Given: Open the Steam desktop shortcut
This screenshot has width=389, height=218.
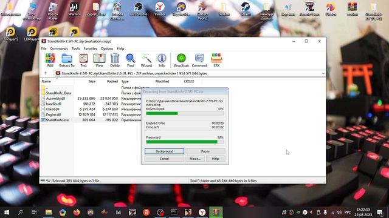Looking at the screenshot, I should click(246, 10).
